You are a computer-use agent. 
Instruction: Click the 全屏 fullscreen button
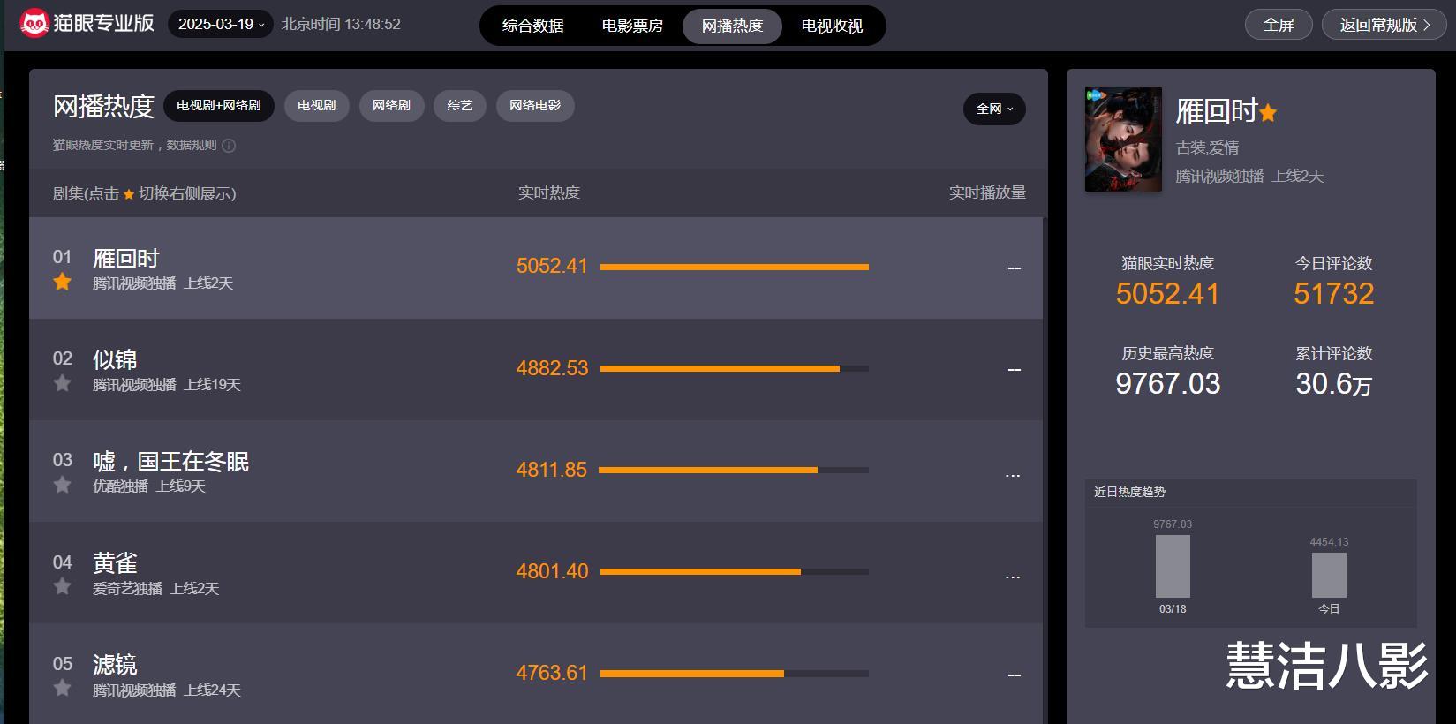point(1279,25)
